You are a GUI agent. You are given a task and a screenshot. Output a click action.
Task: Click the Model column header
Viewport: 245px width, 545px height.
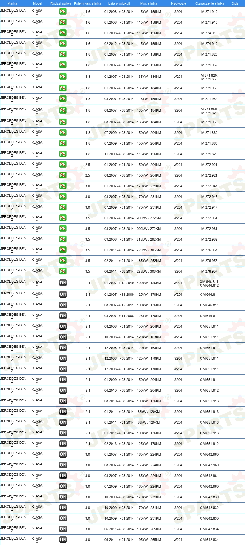point(37,3)
